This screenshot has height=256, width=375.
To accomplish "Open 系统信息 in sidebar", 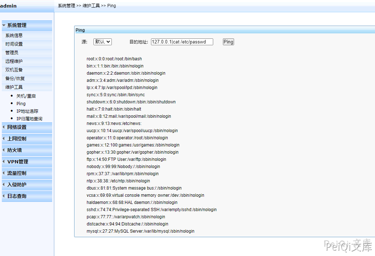I will pos(14,36).
